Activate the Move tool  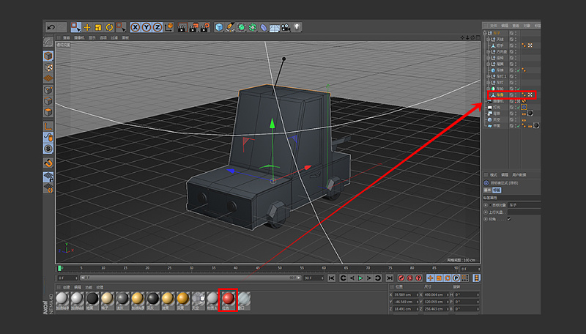[x=87, y=27]
